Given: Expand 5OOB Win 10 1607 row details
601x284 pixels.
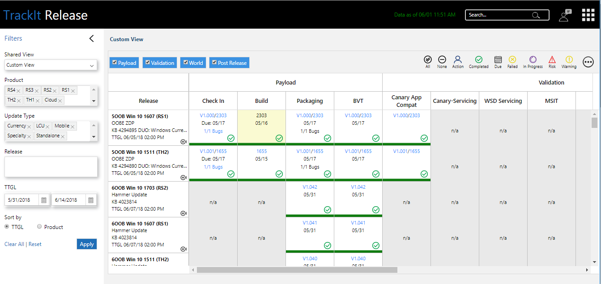Looking at the screenshot, I should pos(183,142).
